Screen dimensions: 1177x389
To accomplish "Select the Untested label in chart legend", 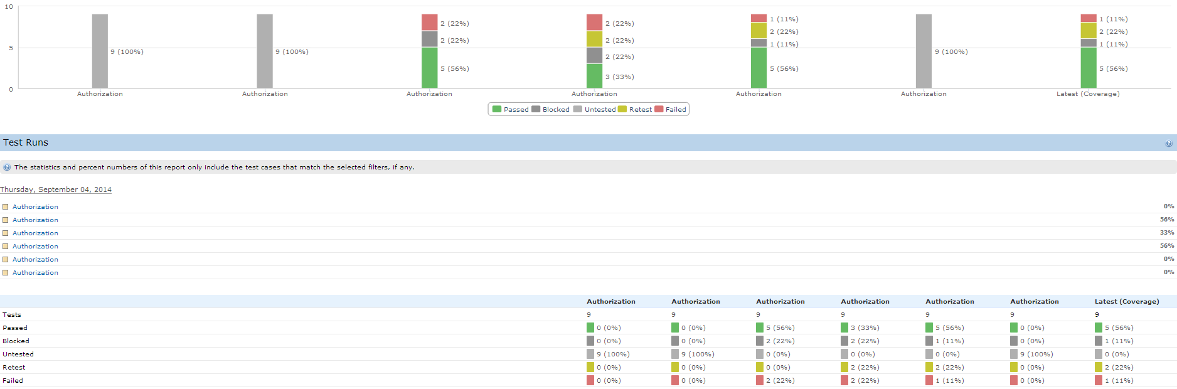I will click(x=600, y=110).
